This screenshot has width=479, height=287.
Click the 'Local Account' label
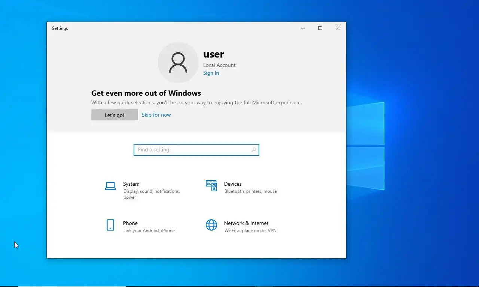tap(219, 65)
